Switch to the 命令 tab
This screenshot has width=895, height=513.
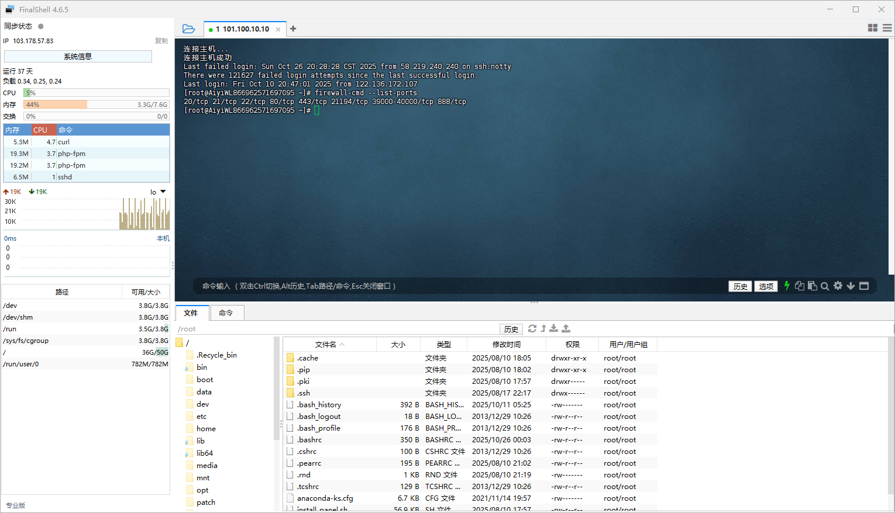point(227,313)
